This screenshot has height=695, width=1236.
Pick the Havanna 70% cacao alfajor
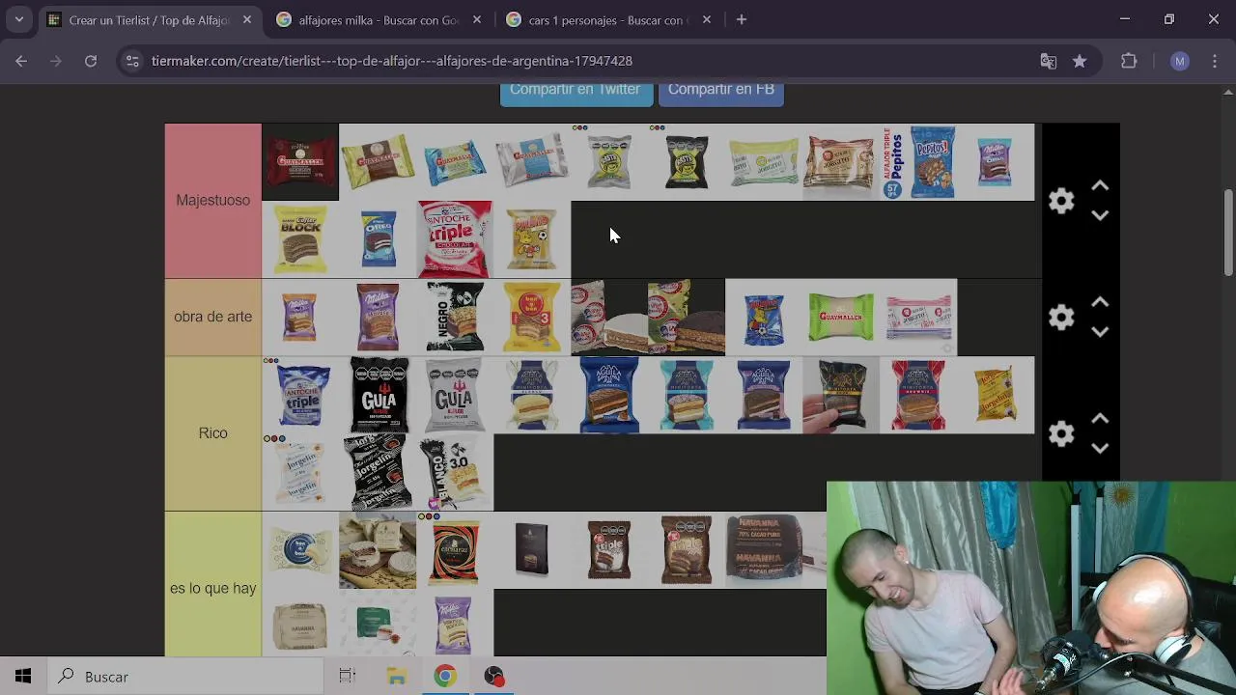point(764,550)
